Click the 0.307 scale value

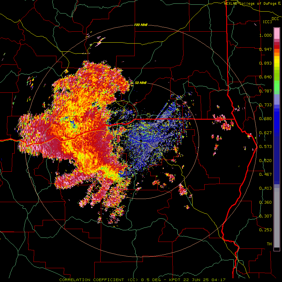pyautogui.click(x=265, y=216)
